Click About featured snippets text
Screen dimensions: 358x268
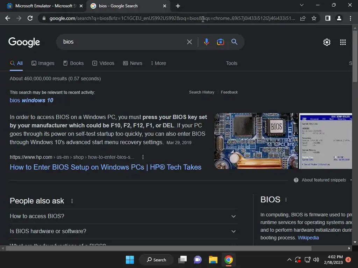[324, 180]
